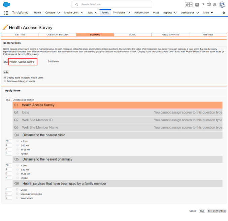This screenshot has width=228, height=221.
Task: Enable Print score totals on Mobile
Action: [5, 81]
